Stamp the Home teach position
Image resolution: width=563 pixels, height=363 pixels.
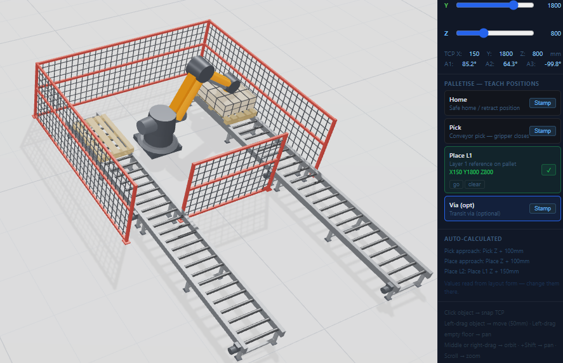tap(542, 103)
